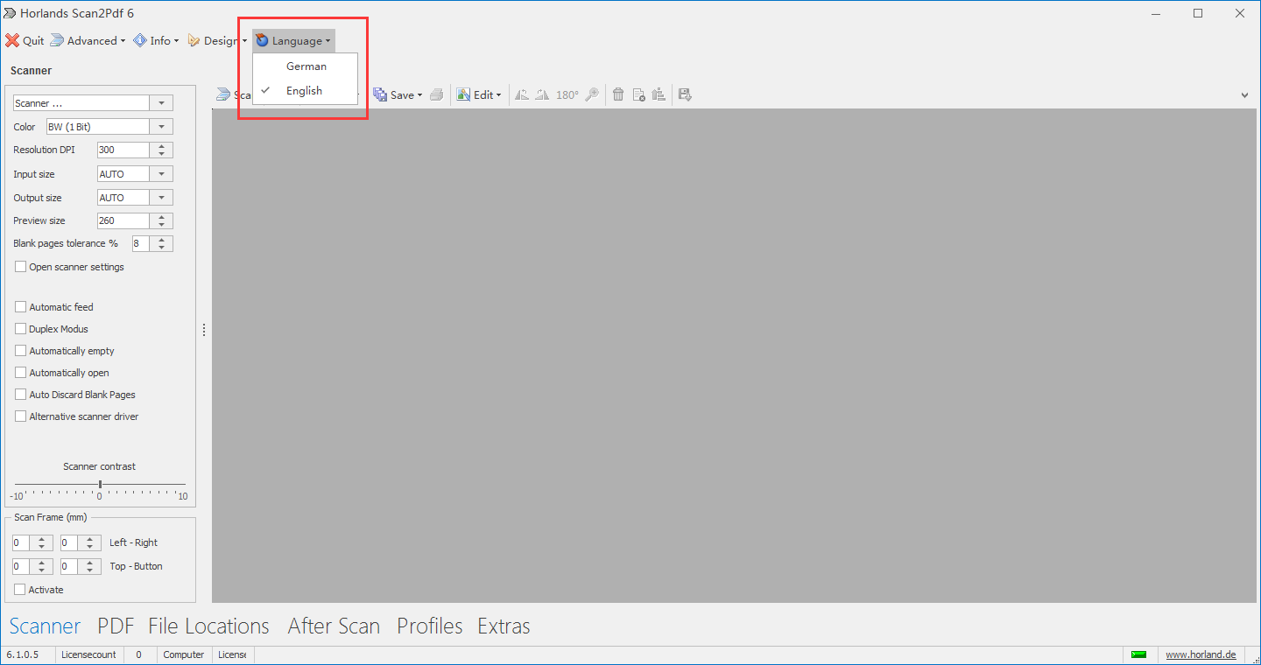This screenshot has height=665, width=1261.
Task: Adjust the Scanner contrast slider
Action: click(x=99, y=482)
